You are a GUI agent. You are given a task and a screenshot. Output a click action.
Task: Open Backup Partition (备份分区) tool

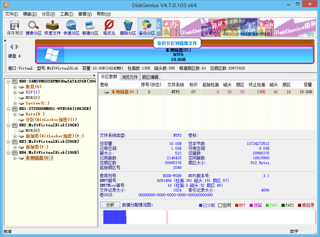[x=147, y=27]
